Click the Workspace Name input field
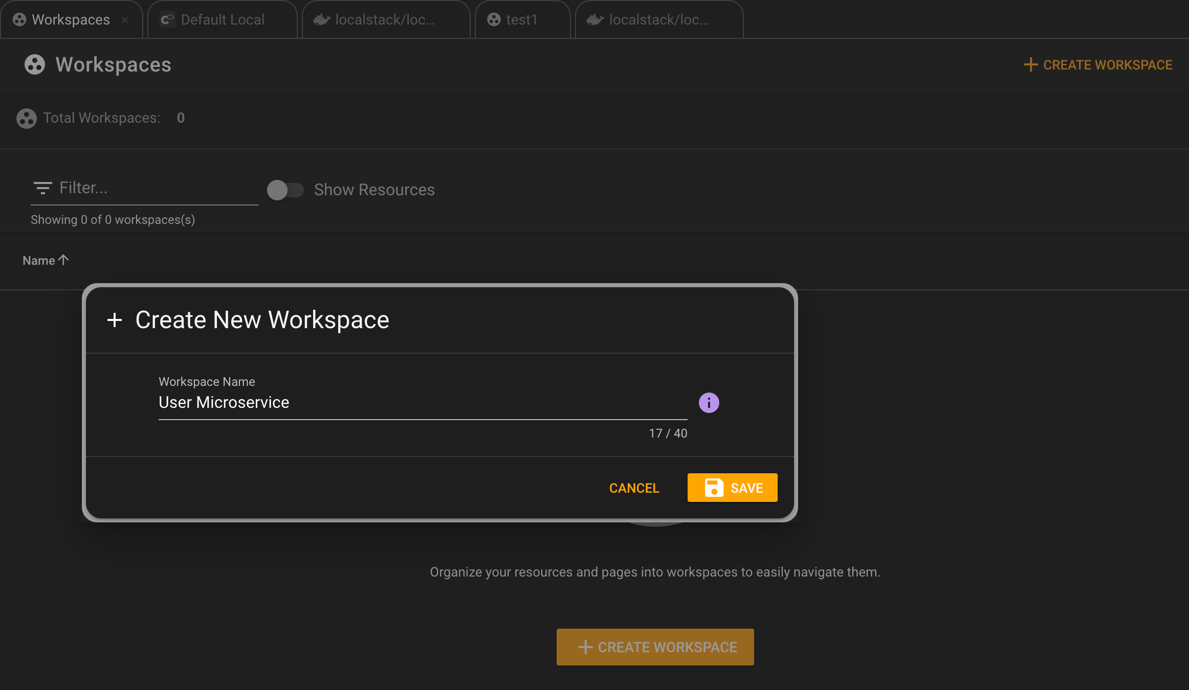The image size is (1189, 690). tap(423, 403)
